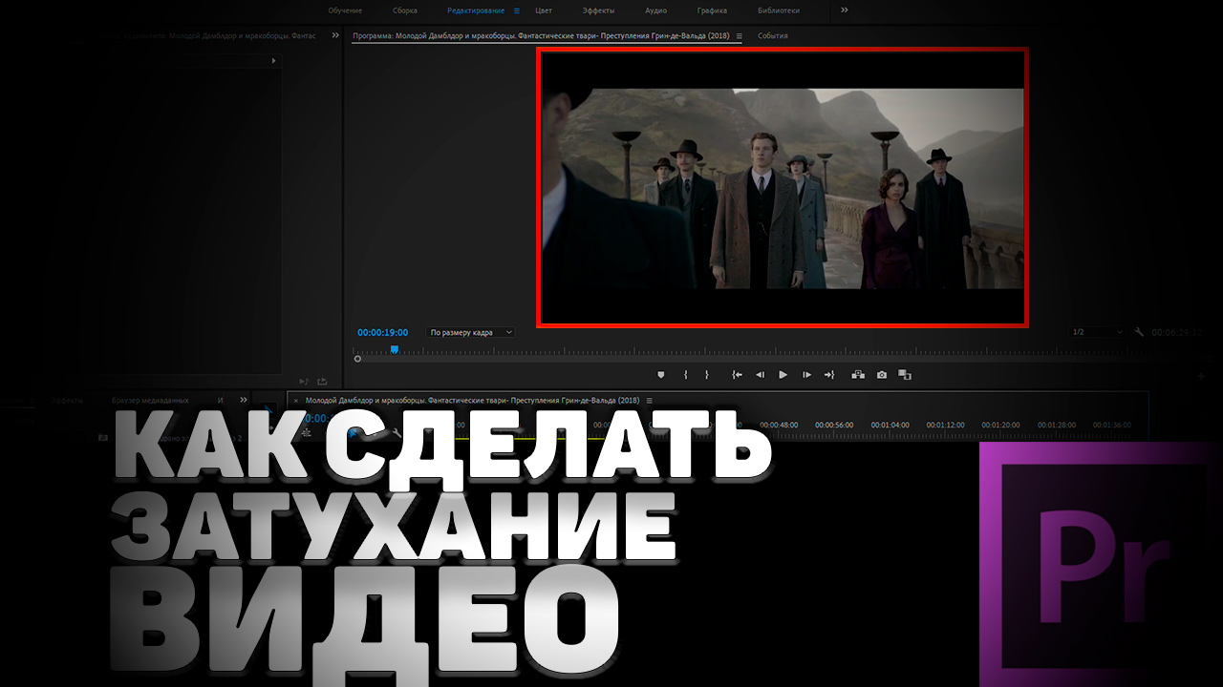Click the 00:06:28:22 duration timecode
The height and width of the screenshot is (687, 1223).
coord(1176,332)
